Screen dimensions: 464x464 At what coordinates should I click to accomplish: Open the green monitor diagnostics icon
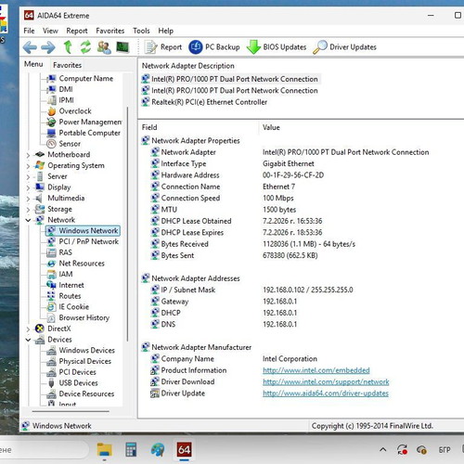(122, 47)
